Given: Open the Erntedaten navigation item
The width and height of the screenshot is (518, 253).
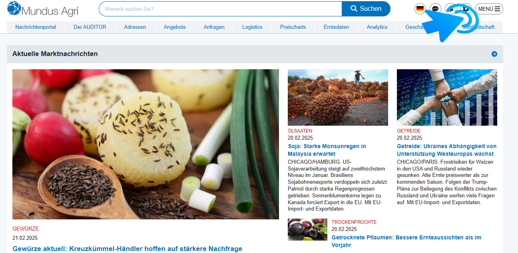Looking at the screenshot, I should [x=336, y=27].
